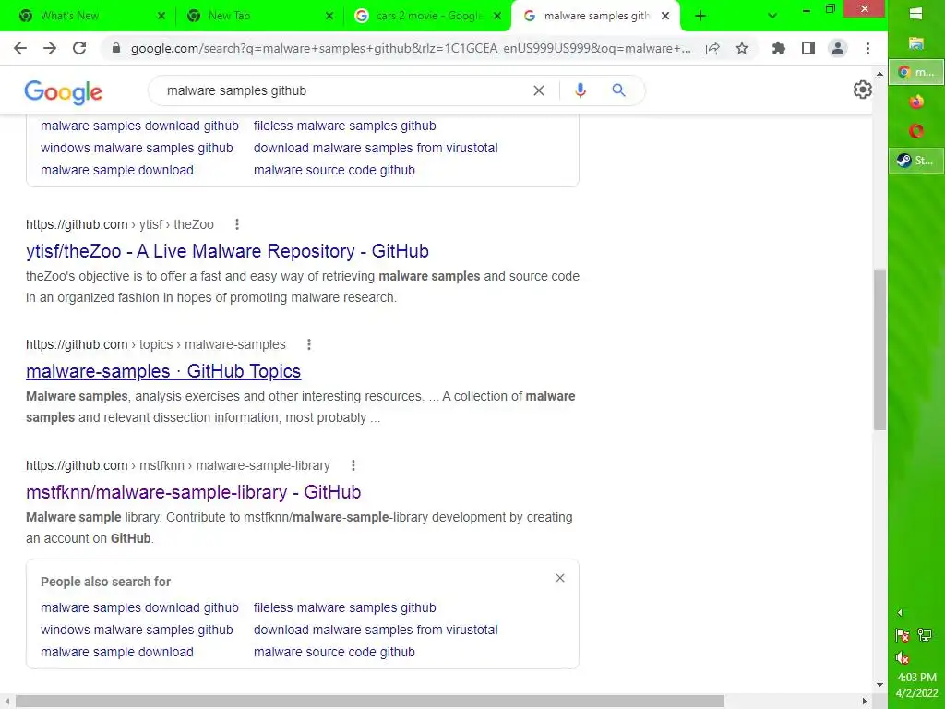Search fileless malware samples github in top box
Image resolution: width=945 pixels, height=709 pixels.
(x=345, y=126)
